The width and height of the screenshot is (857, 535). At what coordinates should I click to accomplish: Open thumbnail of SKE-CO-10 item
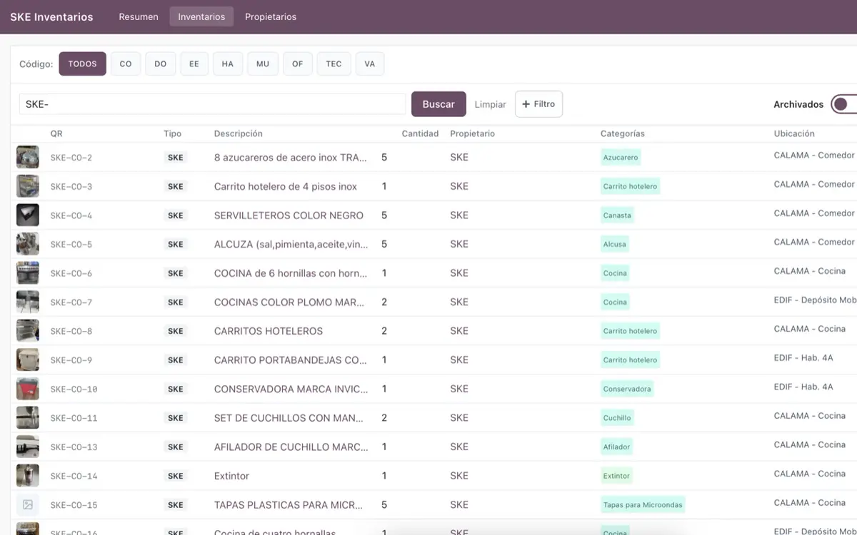pos(28,389)
